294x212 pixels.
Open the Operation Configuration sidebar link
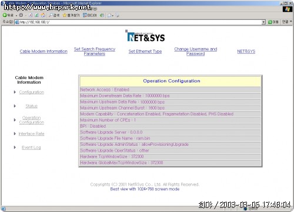[32, 120]
